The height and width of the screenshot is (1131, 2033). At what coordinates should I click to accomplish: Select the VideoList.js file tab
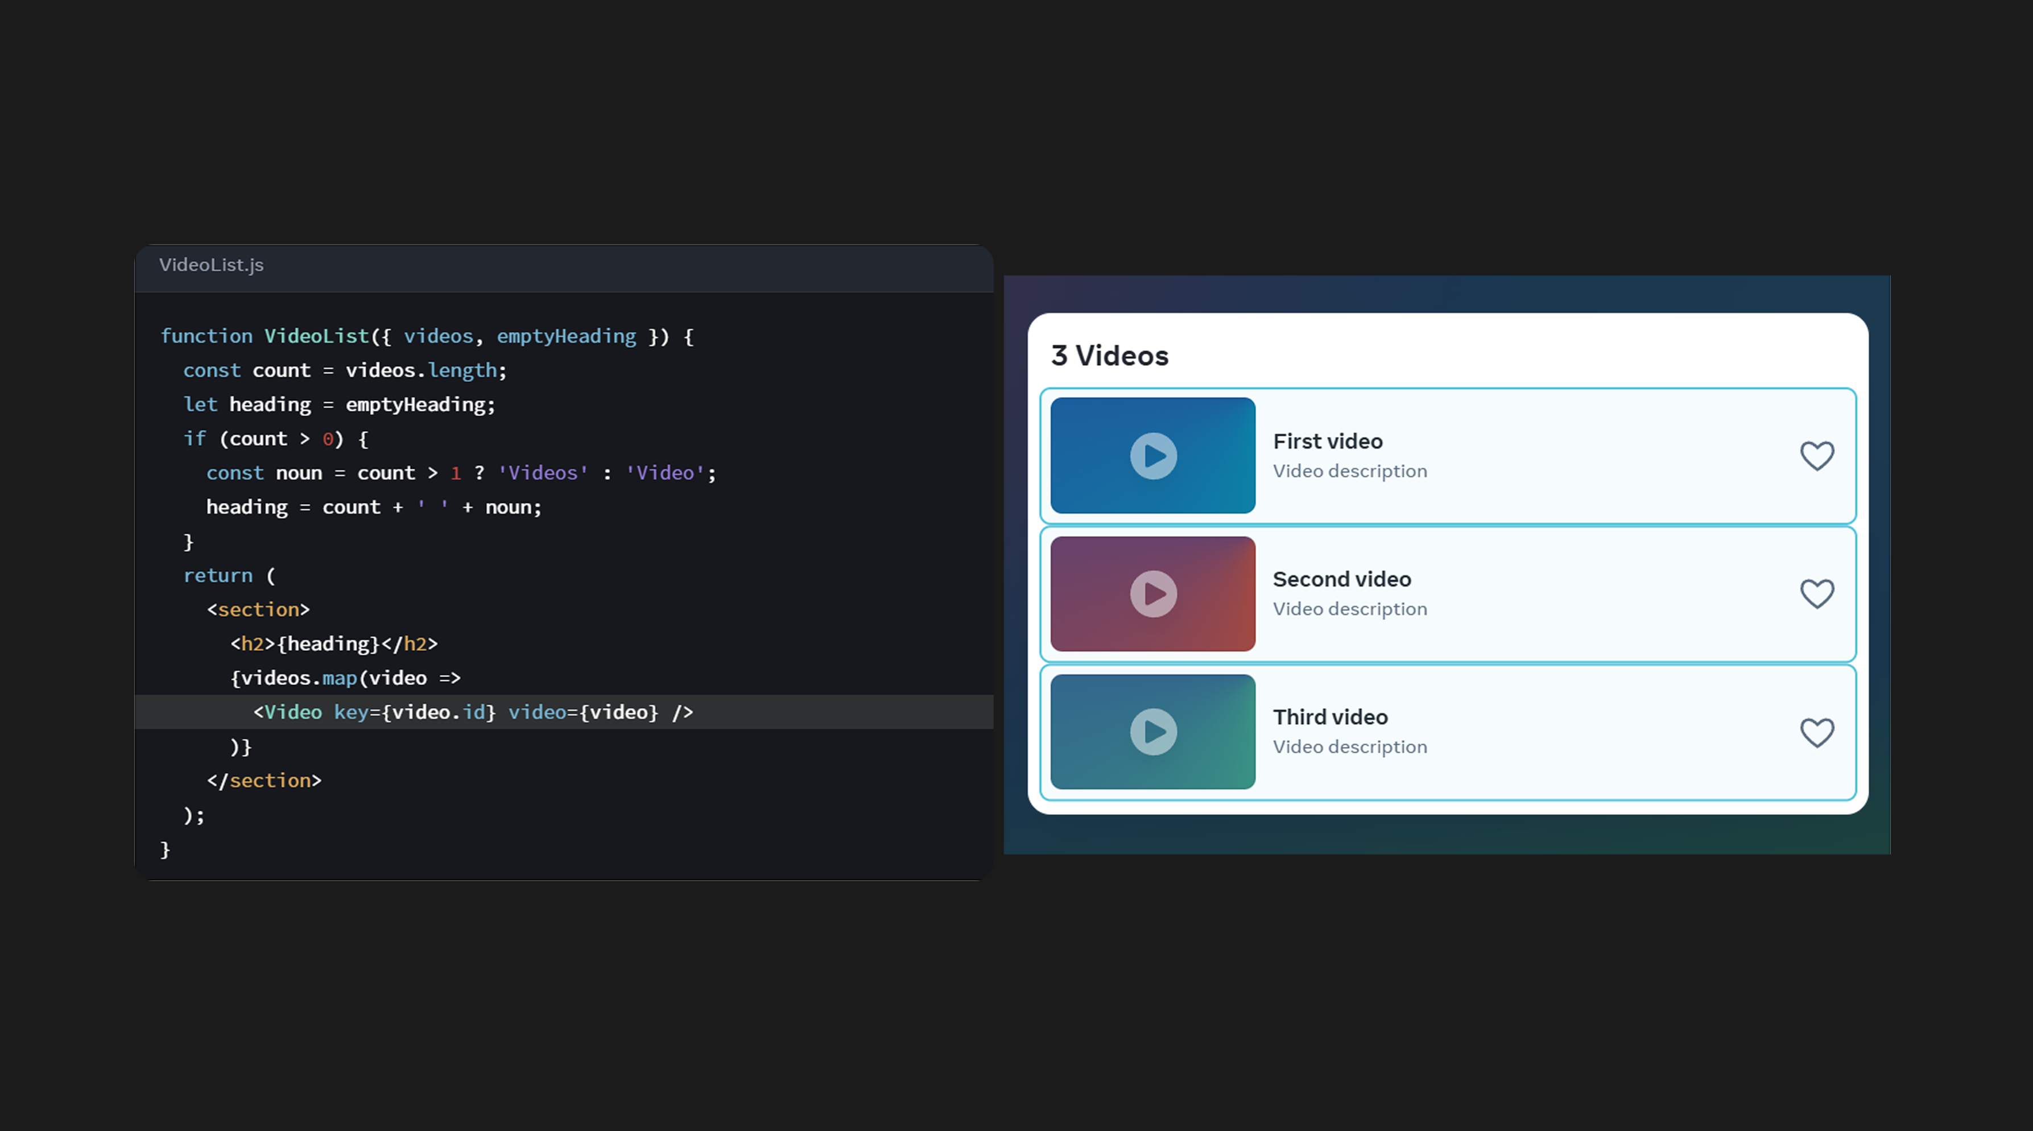coord(212,265)
